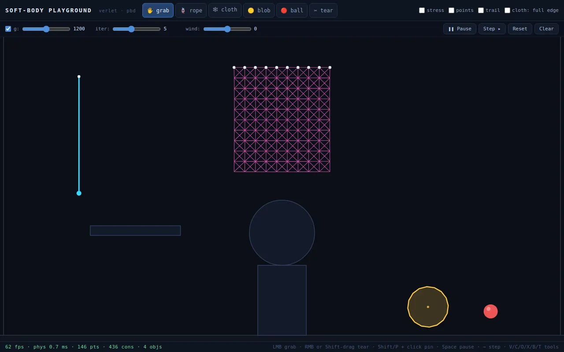564x352 pixels.
Task: Click the cyan weight at rope's bottom end
Action: [x=79, y=193]
